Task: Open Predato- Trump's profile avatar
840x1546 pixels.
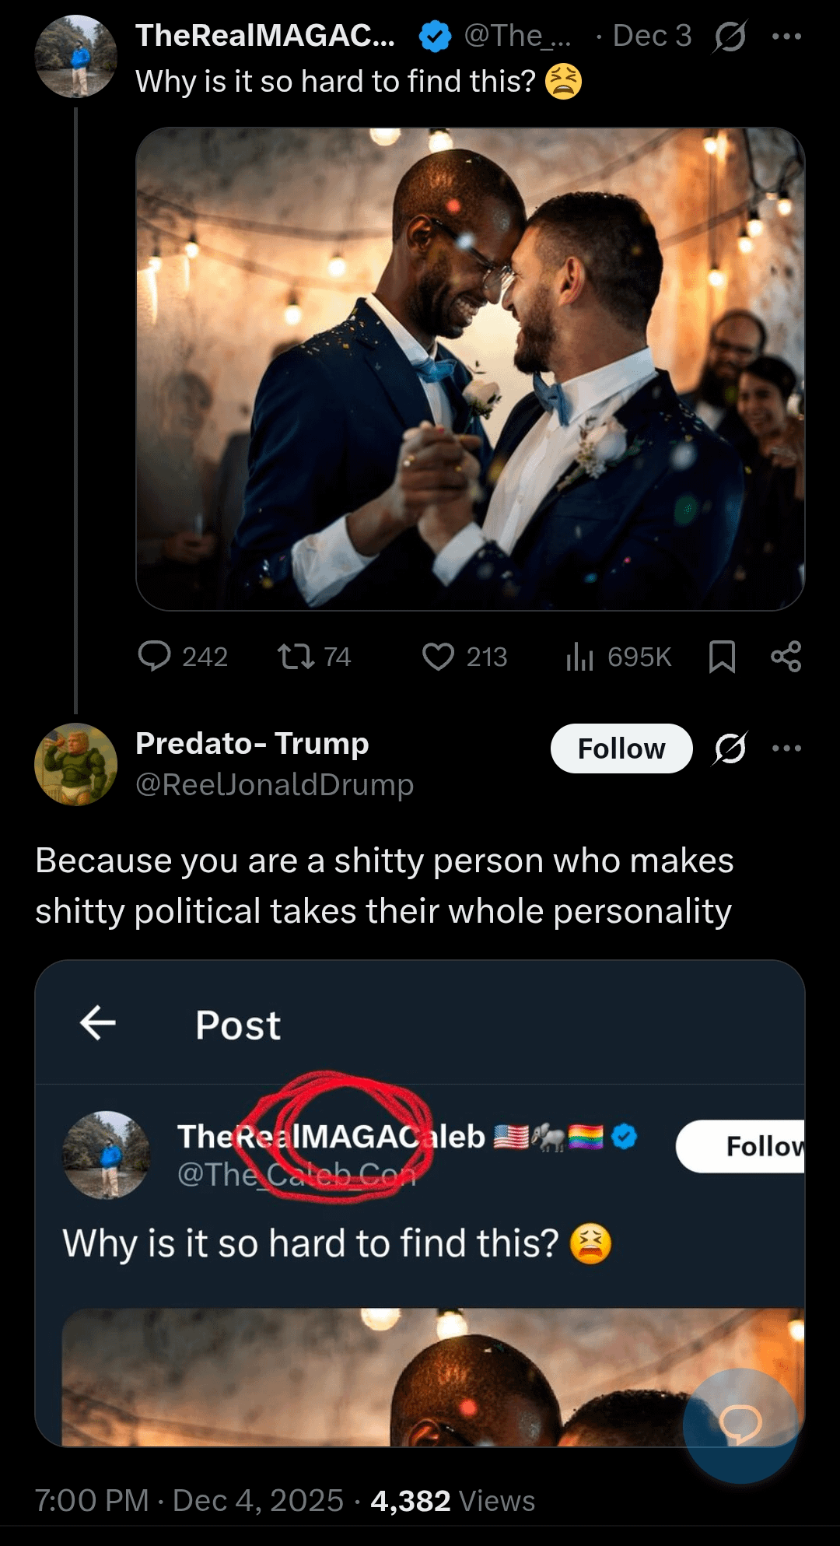Action: tap(75, 764)
